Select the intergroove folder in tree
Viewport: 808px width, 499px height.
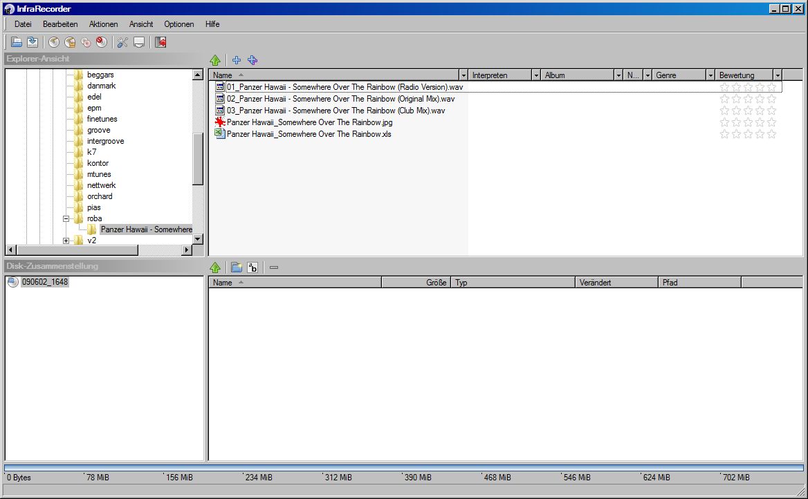106,141
